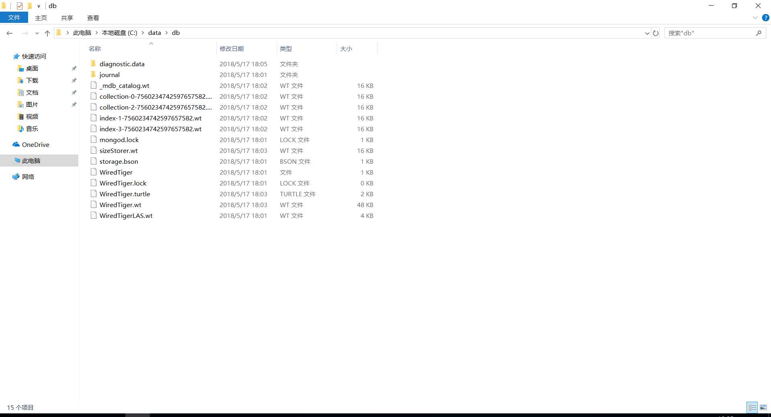The height and width of the screenshot is (417, 771).
Task: Open the recent locations dropdown arrow
Action: 37,33
